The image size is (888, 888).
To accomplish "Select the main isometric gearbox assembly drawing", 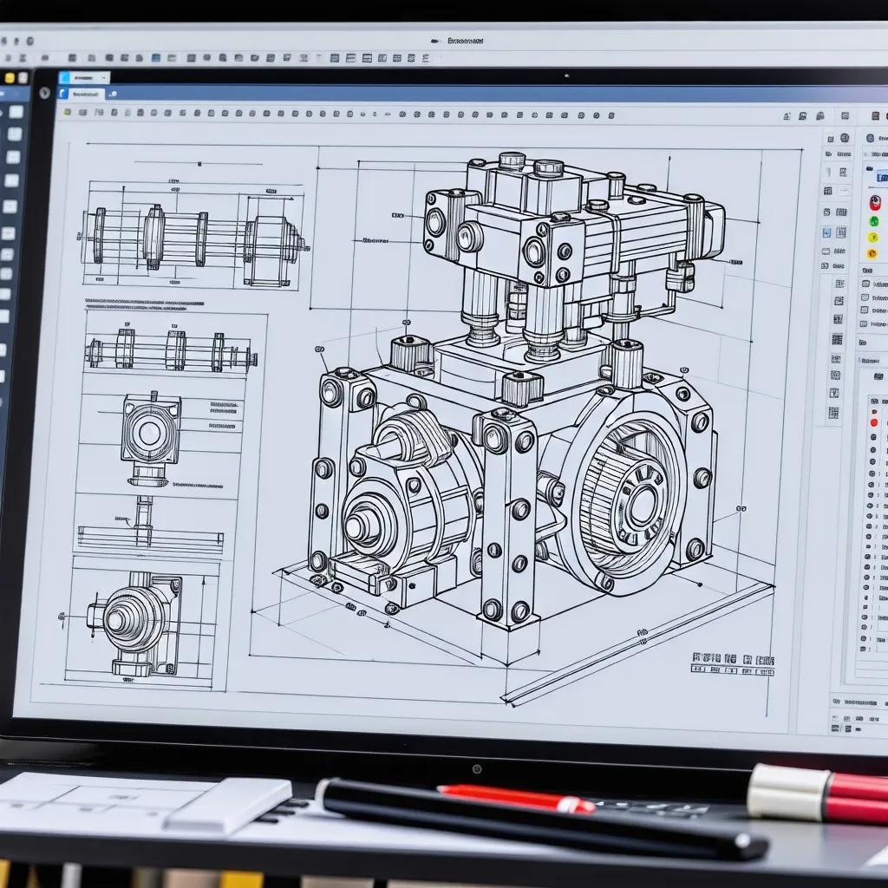I will 514,391.
